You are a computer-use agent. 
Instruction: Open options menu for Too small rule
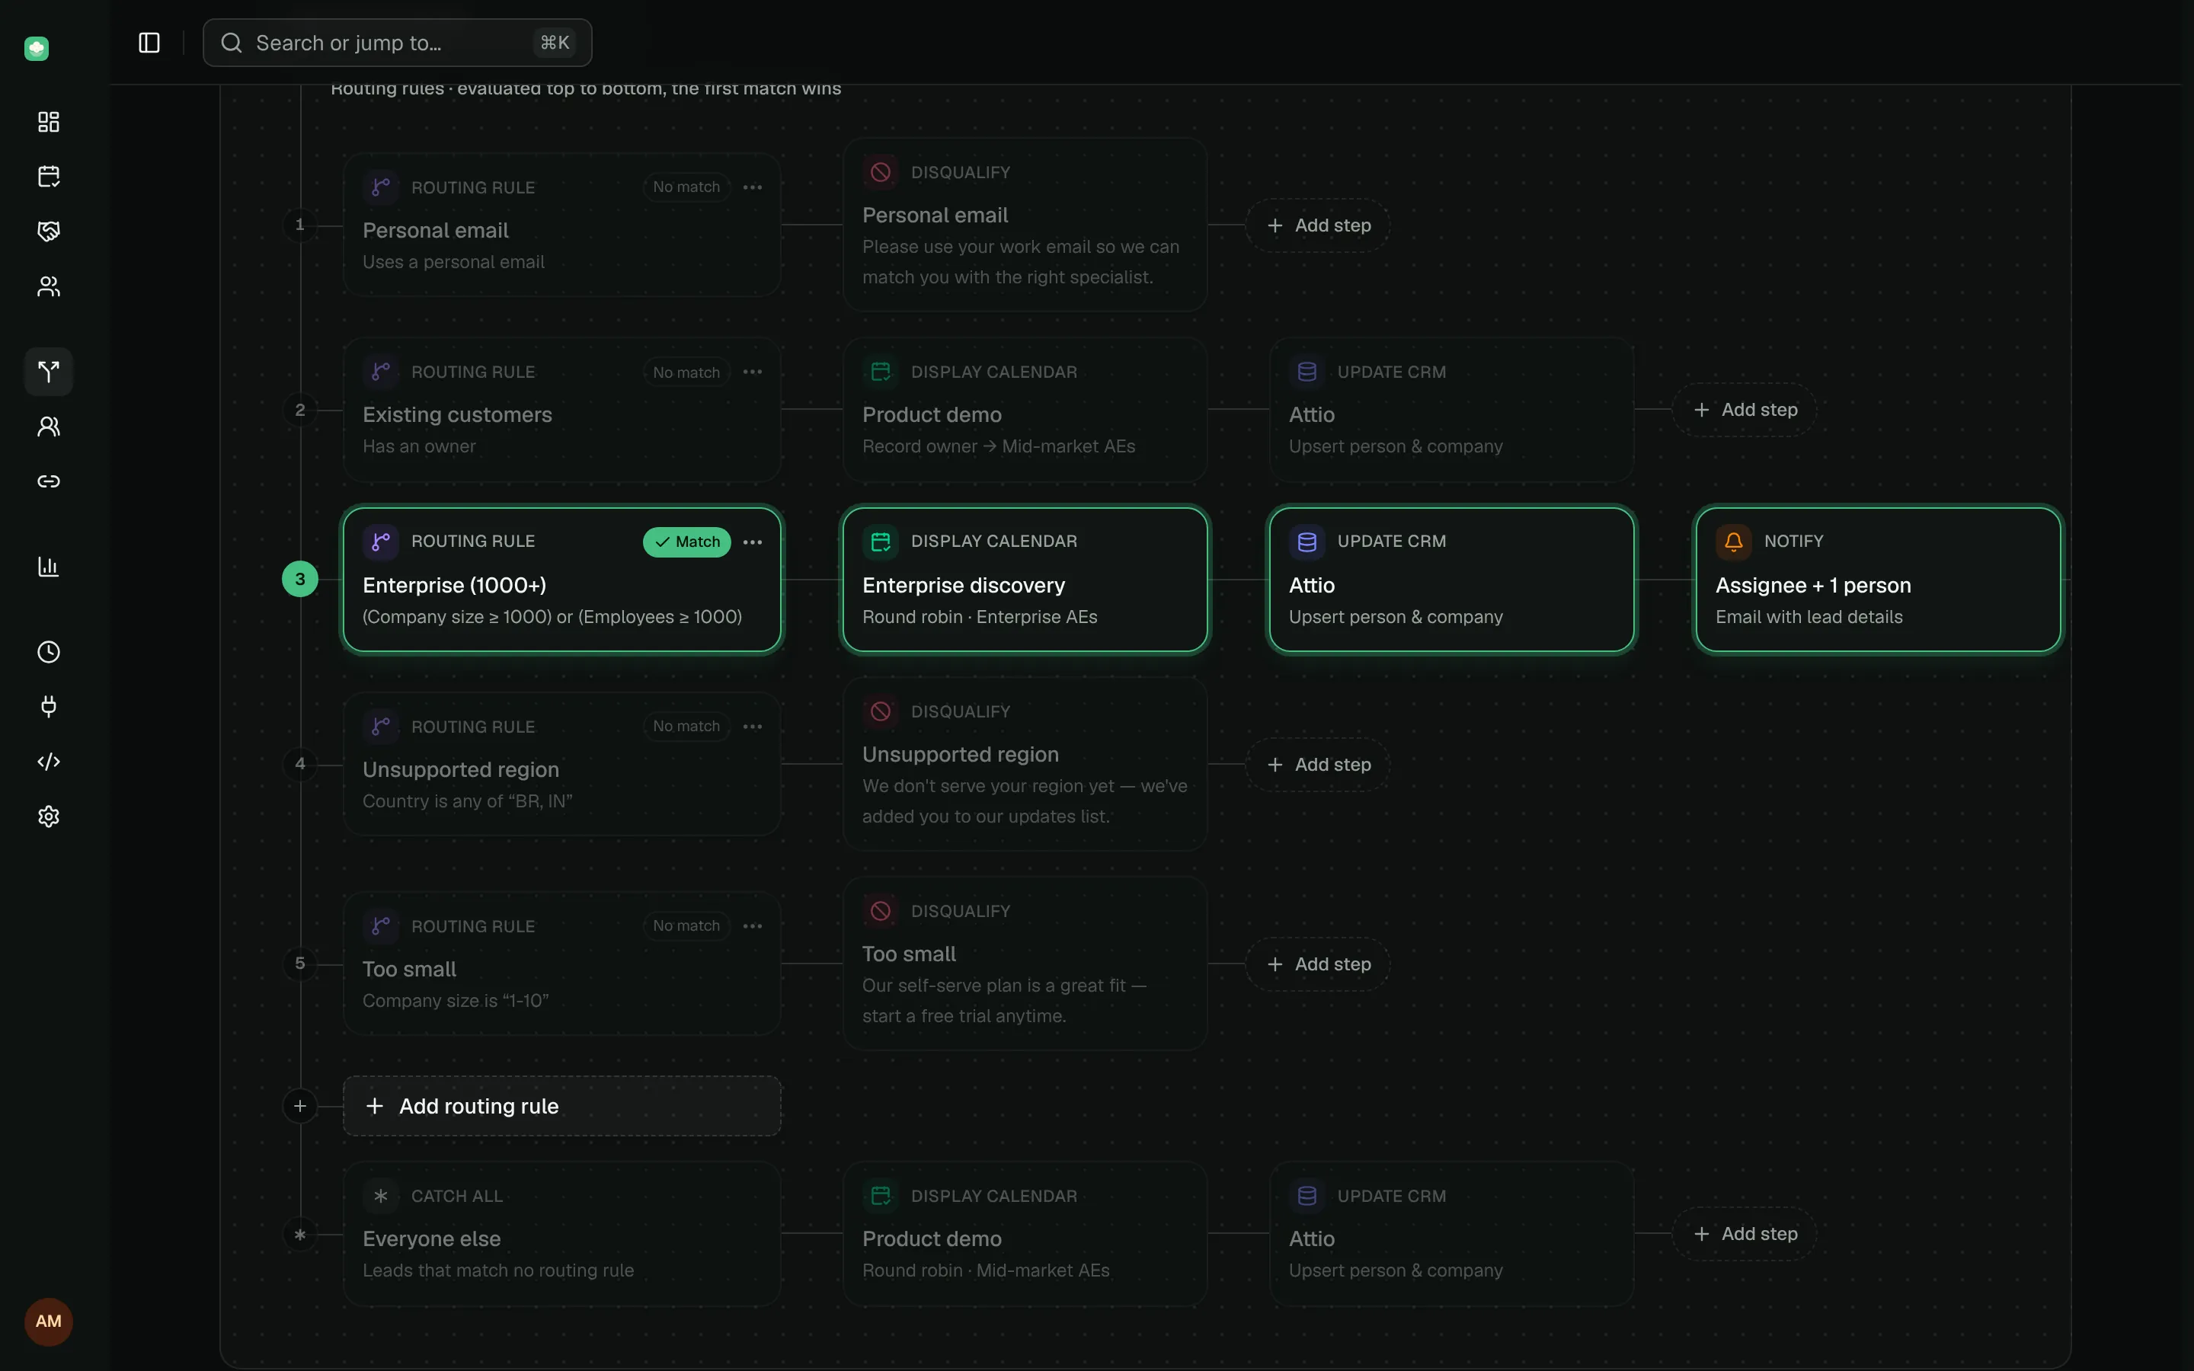tap(753, 925)
